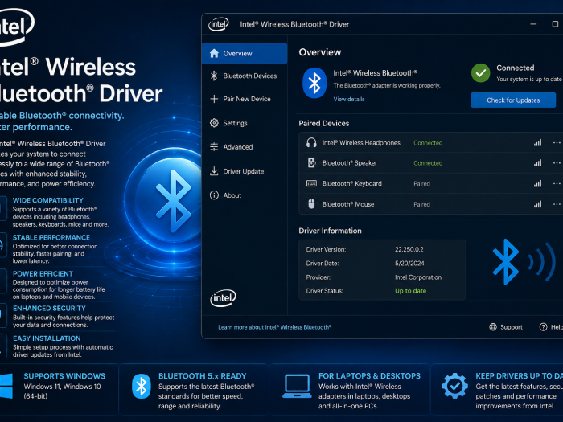Open the Settings sidebar item
Screen dimensions: 563x422
click(x=245, y=123)
